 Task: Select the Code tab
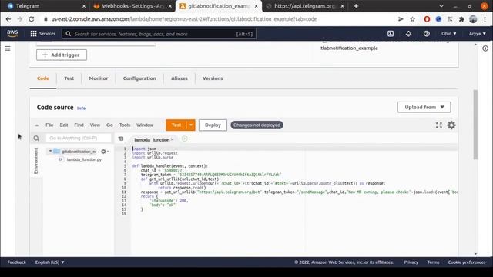[x=43, y=78]
